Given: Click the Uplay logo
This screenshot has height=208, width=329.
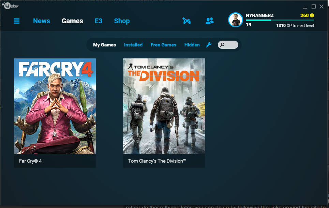Looking at the screenshot, I should pos(10,6).
